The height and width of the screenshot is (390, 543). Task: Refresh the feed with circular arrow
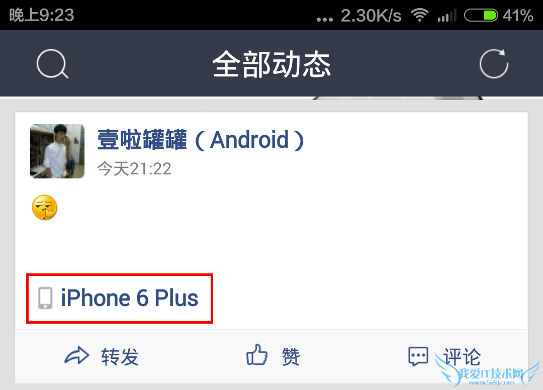(x=494, y=64)
